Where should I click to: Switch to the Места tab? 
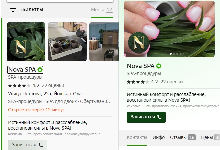pyautogui.click(x=102, y=10)
